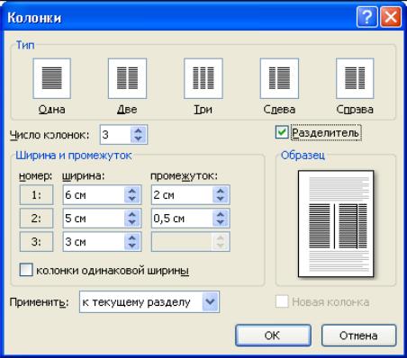Choose the Две two-column preset icon

pos(127,78)
